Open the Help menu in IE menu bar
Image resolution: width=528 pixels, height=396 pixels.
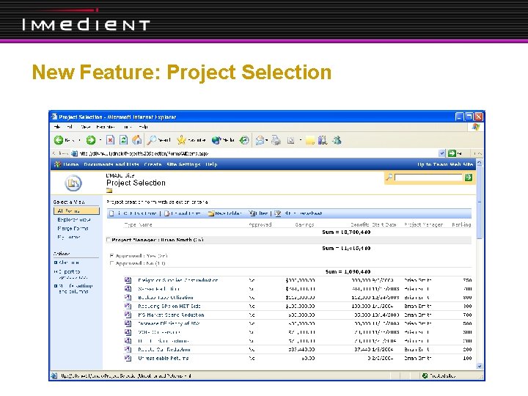click(144, 127)
